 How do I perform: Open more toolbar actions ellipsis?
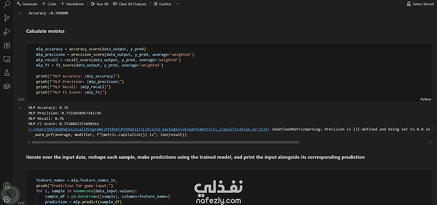[x=178, y=4]
